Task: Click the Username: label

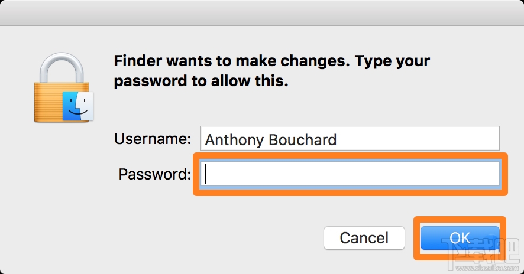Action: coord(153,139)
